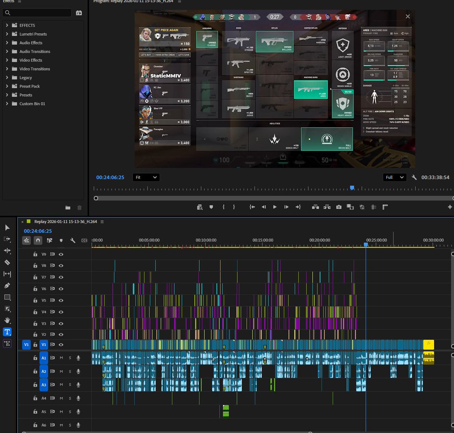
Task: Open the timeline sequence panel menu
Action: 102,222
